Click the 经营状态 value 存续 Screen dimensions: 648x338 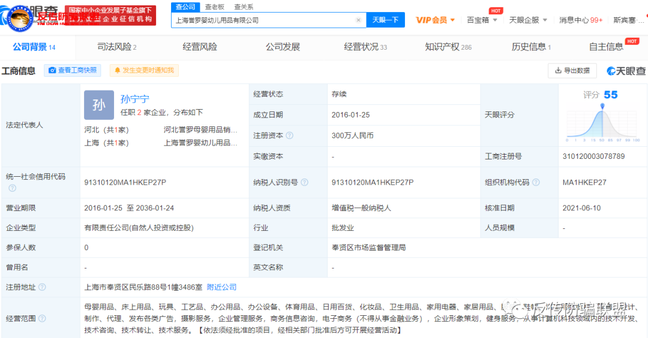pos(339,94)
